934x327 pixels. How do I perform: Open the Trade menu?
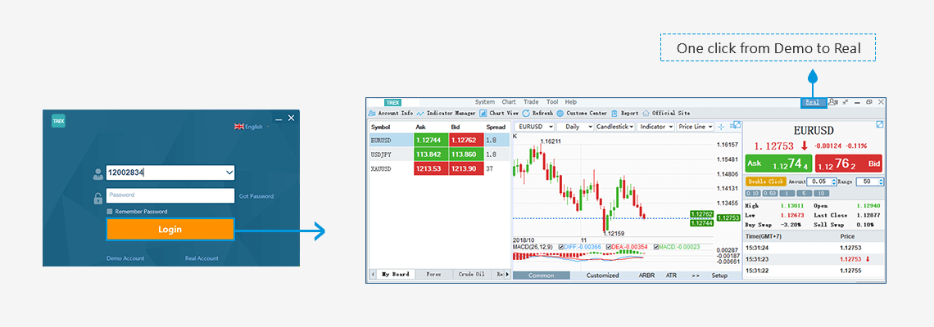[532, 102]
